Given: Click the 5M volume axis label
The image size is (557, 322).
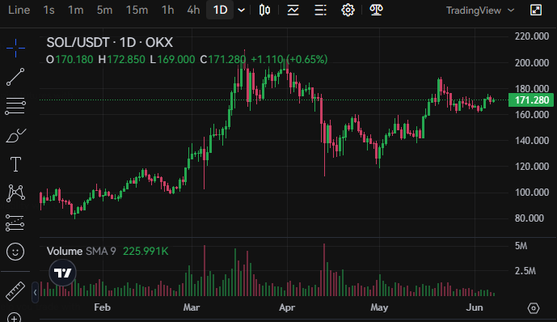Looking at the screenshot, I should pyautogui.click(x=521, y=246).
